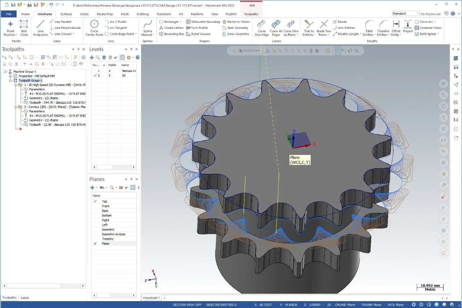Viewport: 462px width, 308px height.
Task: Switch to Solids panel at bottom
Action: point(25,298)
